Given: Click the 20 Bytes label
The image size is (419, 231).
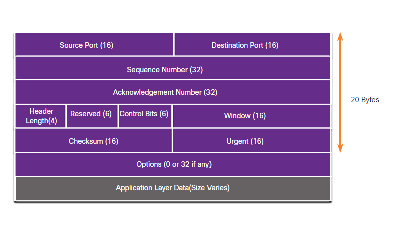Looking at the screenshot, I should point(365,100).
